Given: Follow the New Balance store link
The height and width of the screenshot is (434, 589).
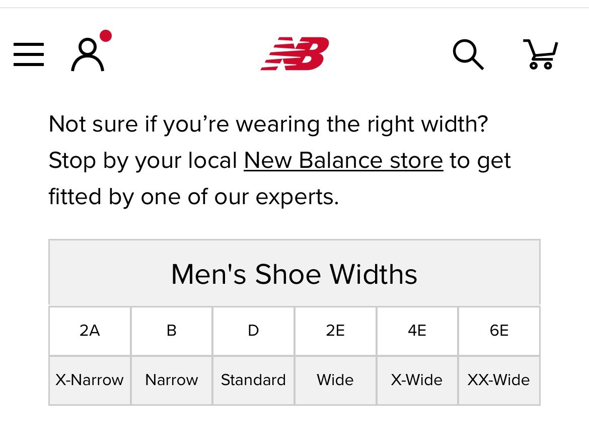Looking at the screenshot, I should tap(343, 161).
